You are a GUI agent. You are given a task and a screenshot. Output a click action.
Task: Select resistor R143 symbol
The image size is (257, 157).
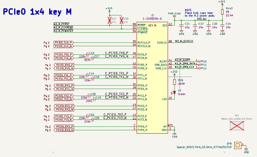pyautogui.click(x=222, y=12)
